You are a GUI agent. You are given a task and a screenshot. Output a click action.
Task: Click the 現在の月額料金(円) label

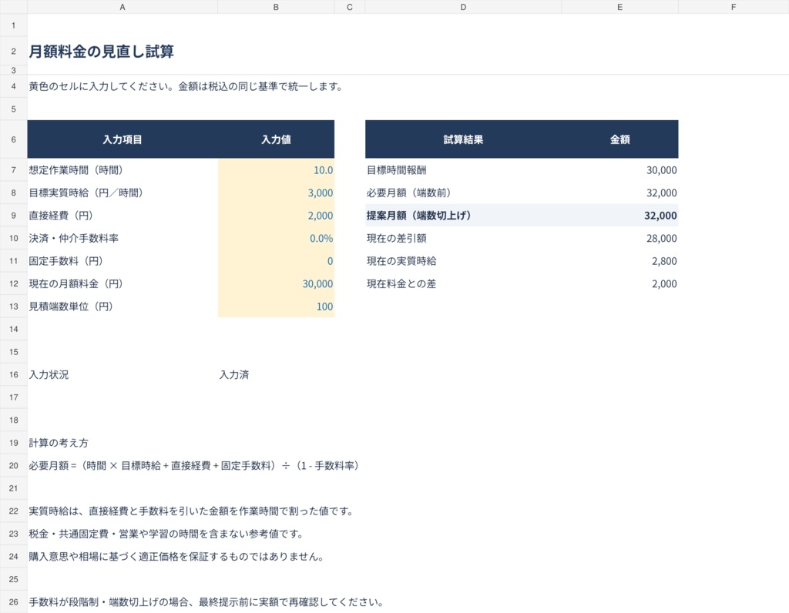(x=76, y=283)
